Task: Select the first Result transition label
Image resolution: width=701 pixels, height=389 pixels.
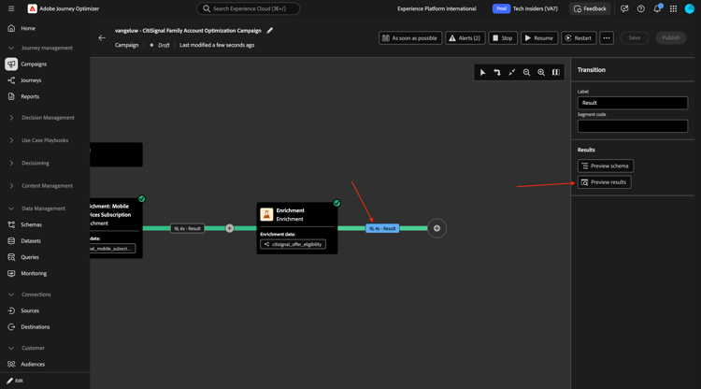Action: pos(187,228)
